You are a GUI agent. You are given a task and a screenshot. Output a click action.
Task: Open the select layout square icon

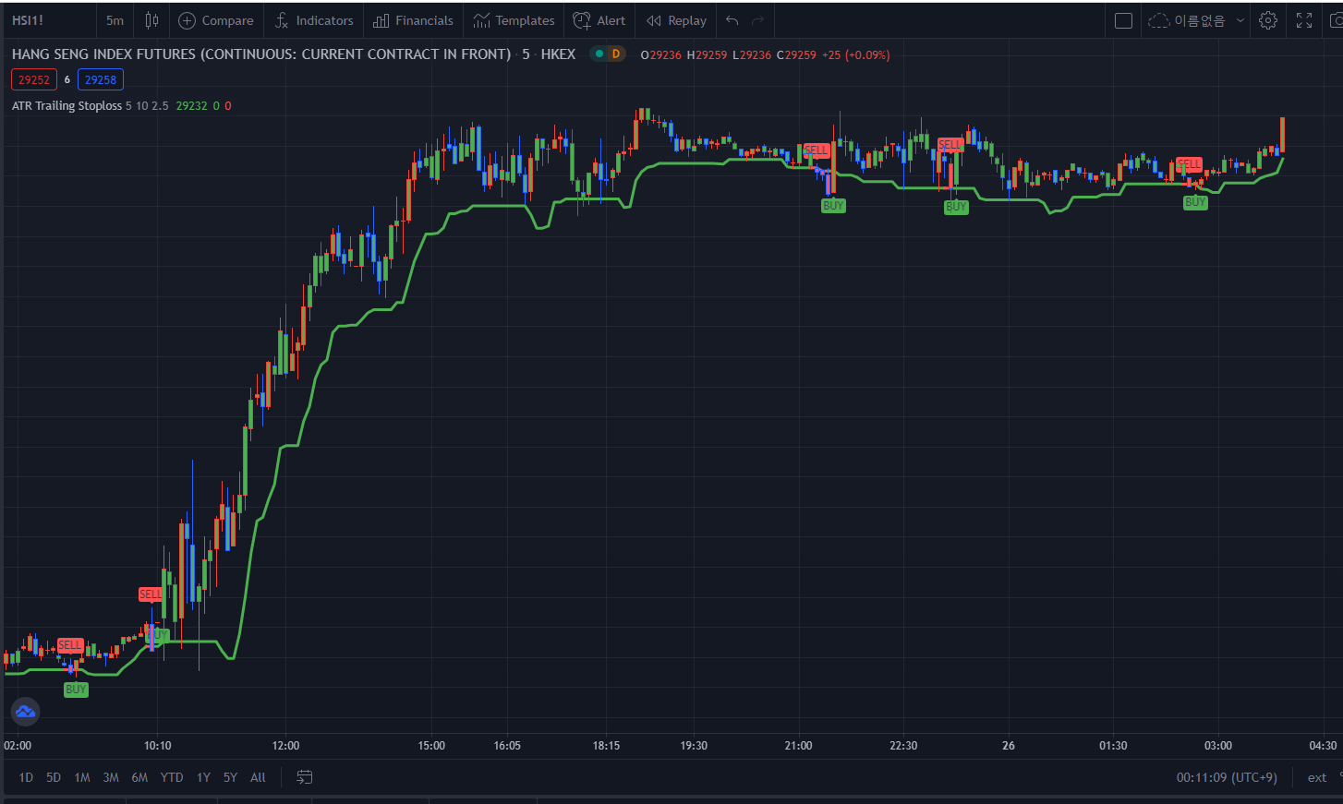(x=1123, y=20)
